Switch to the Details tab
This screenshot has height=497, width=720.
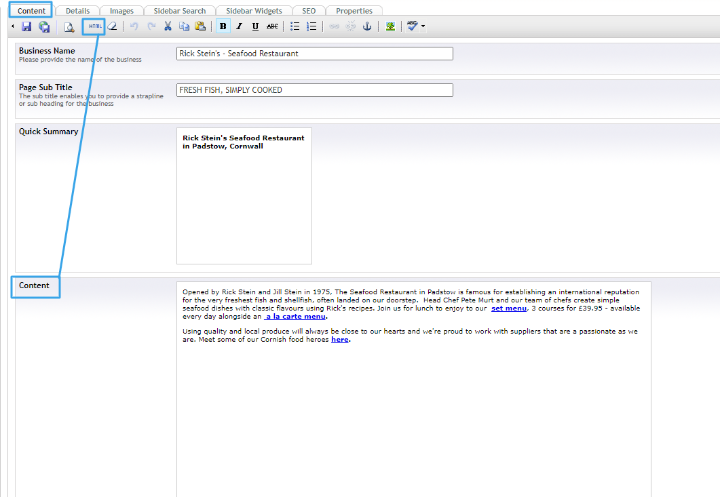click(x=77, y=11)
